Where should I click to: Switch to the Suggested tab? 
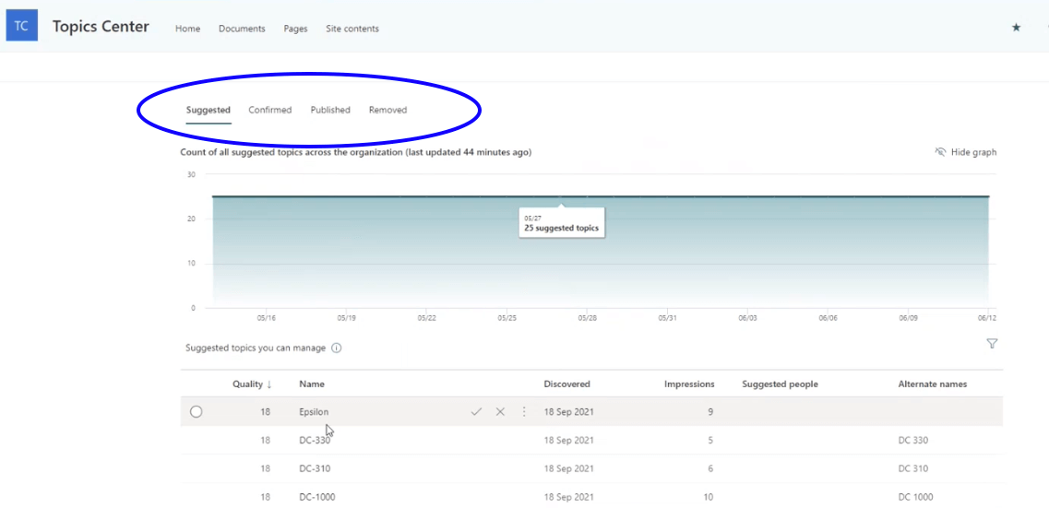click(x=209, y=111)
